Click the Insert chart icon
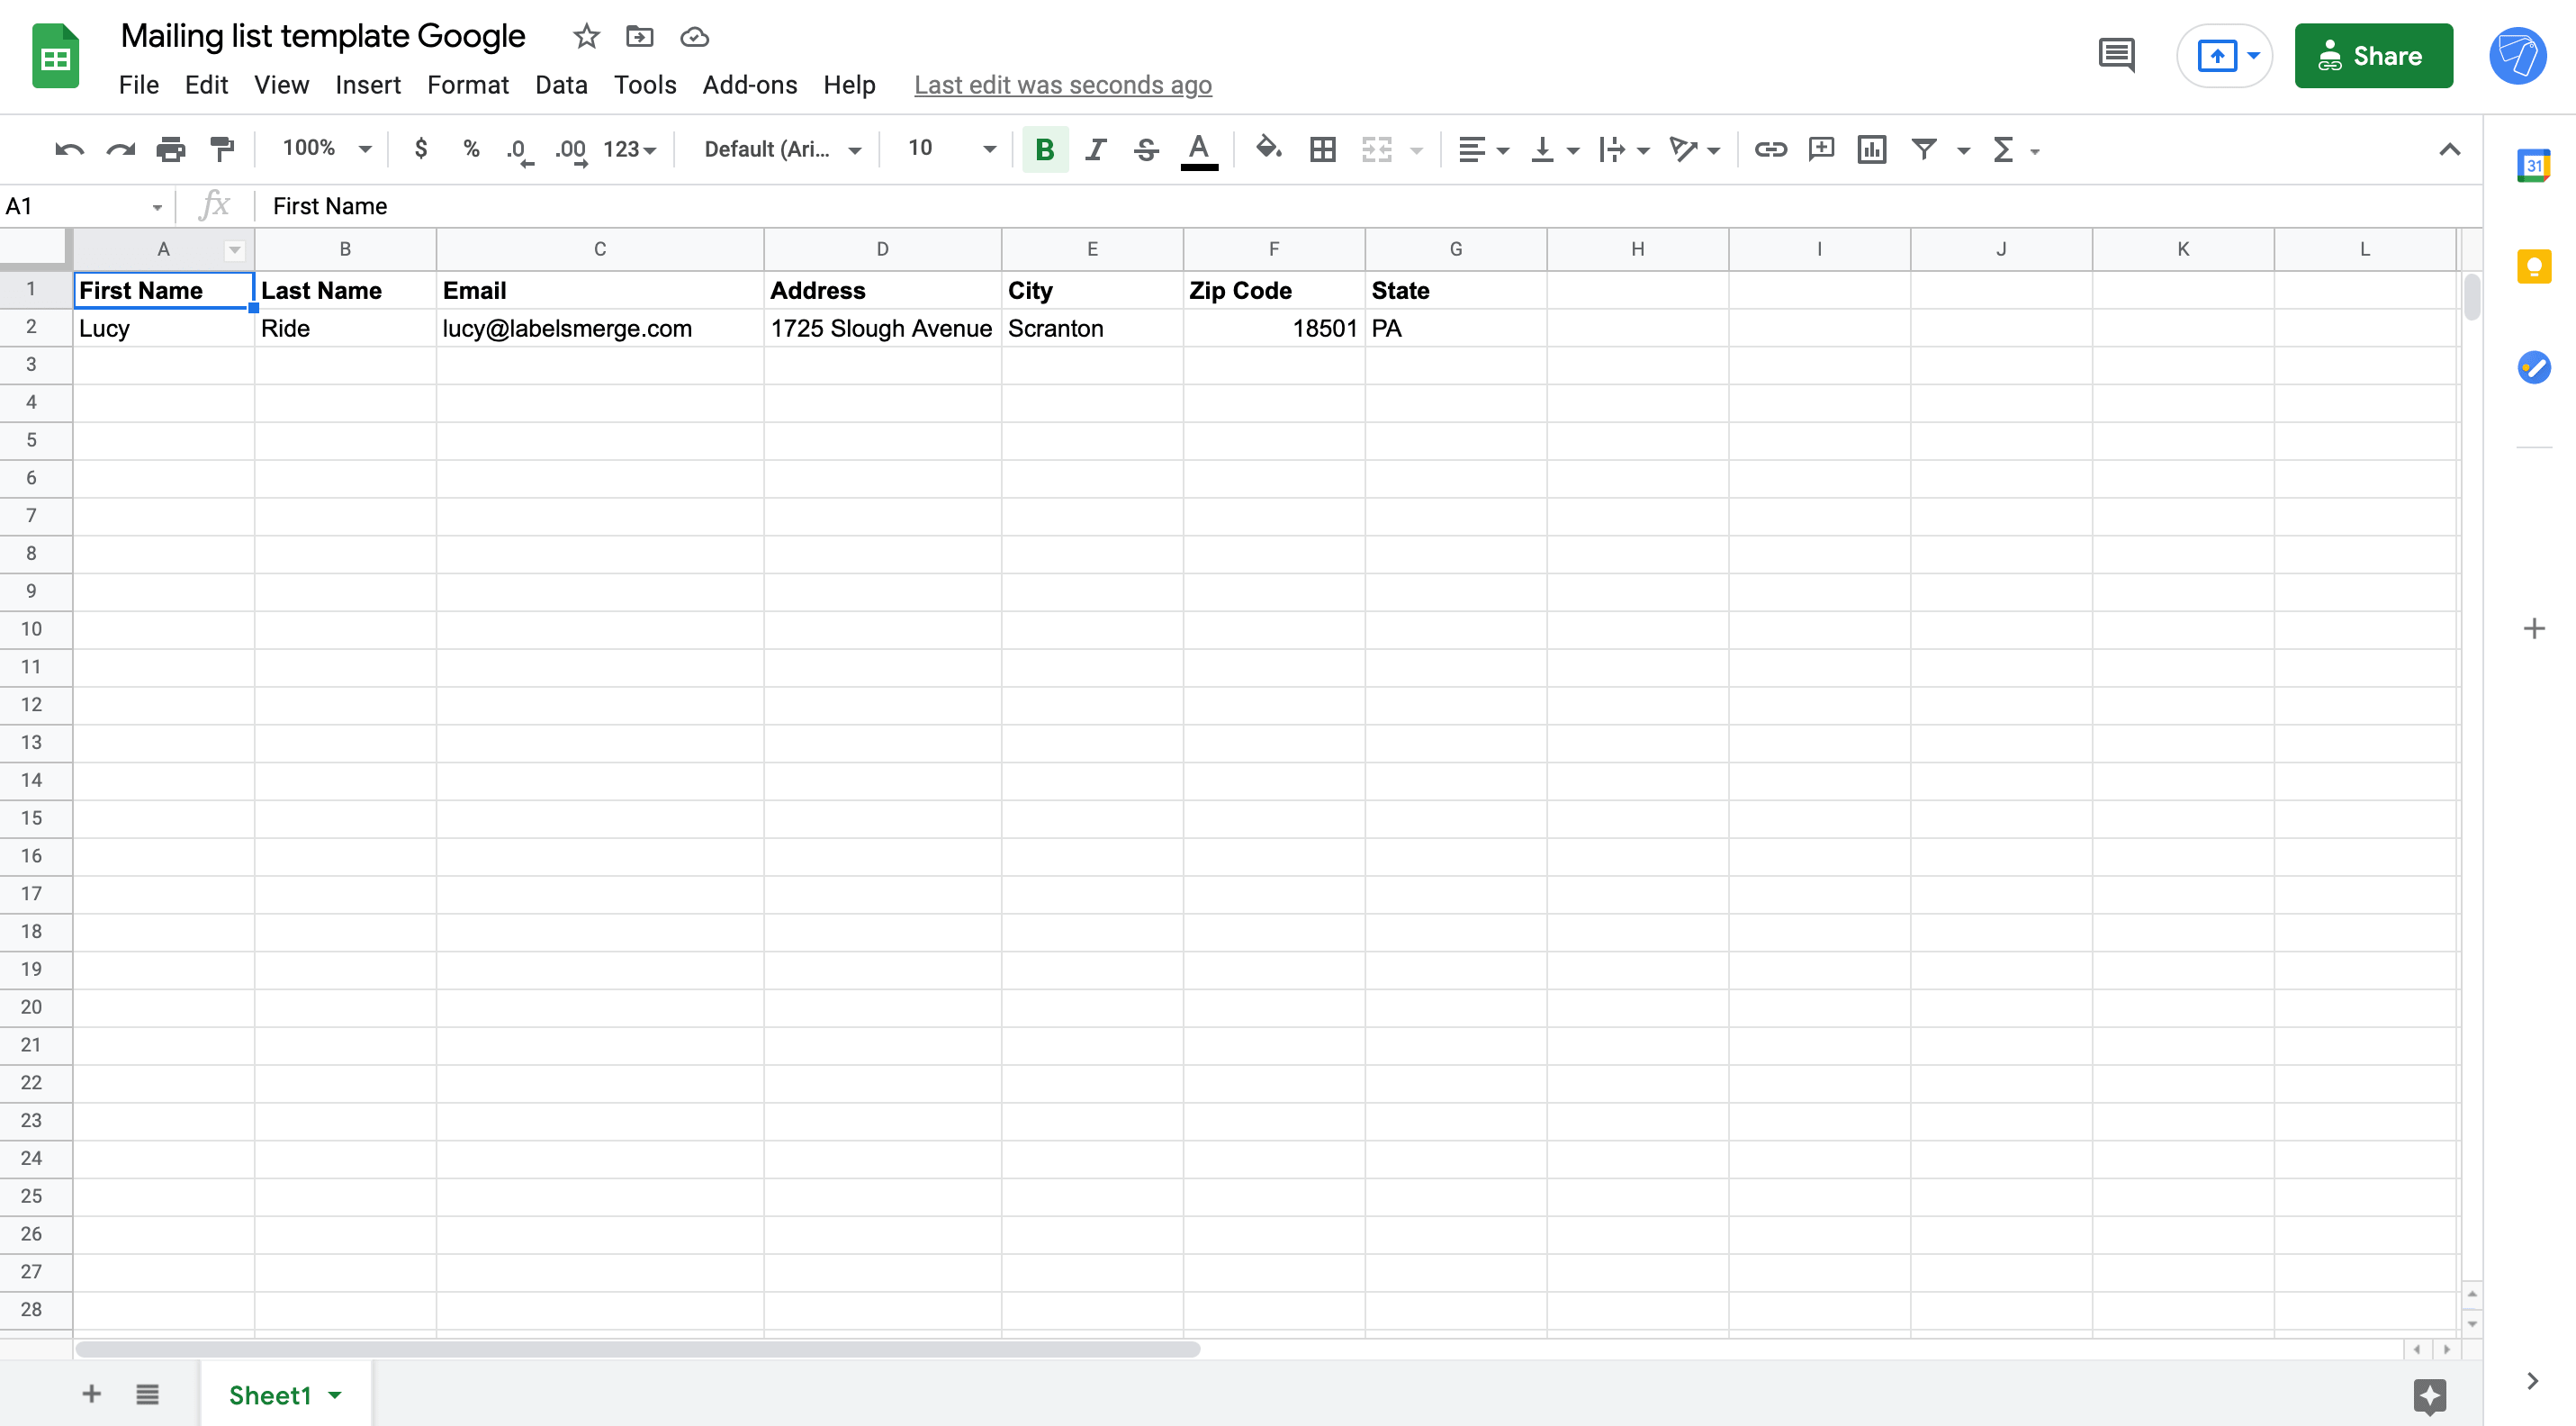The width and height of the screenshot is (2576, 1426). click(x=1869, y=148)
